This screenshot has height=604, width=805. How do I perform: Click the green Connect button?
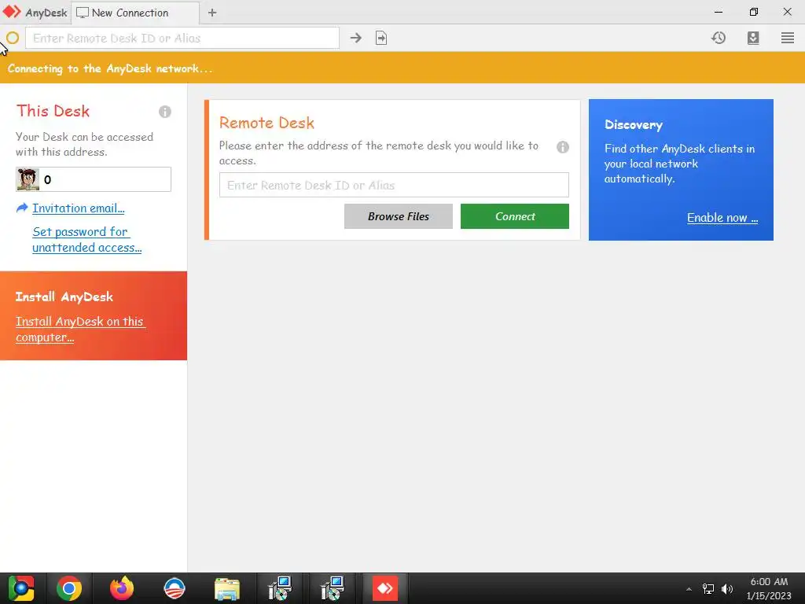point(514,216)
